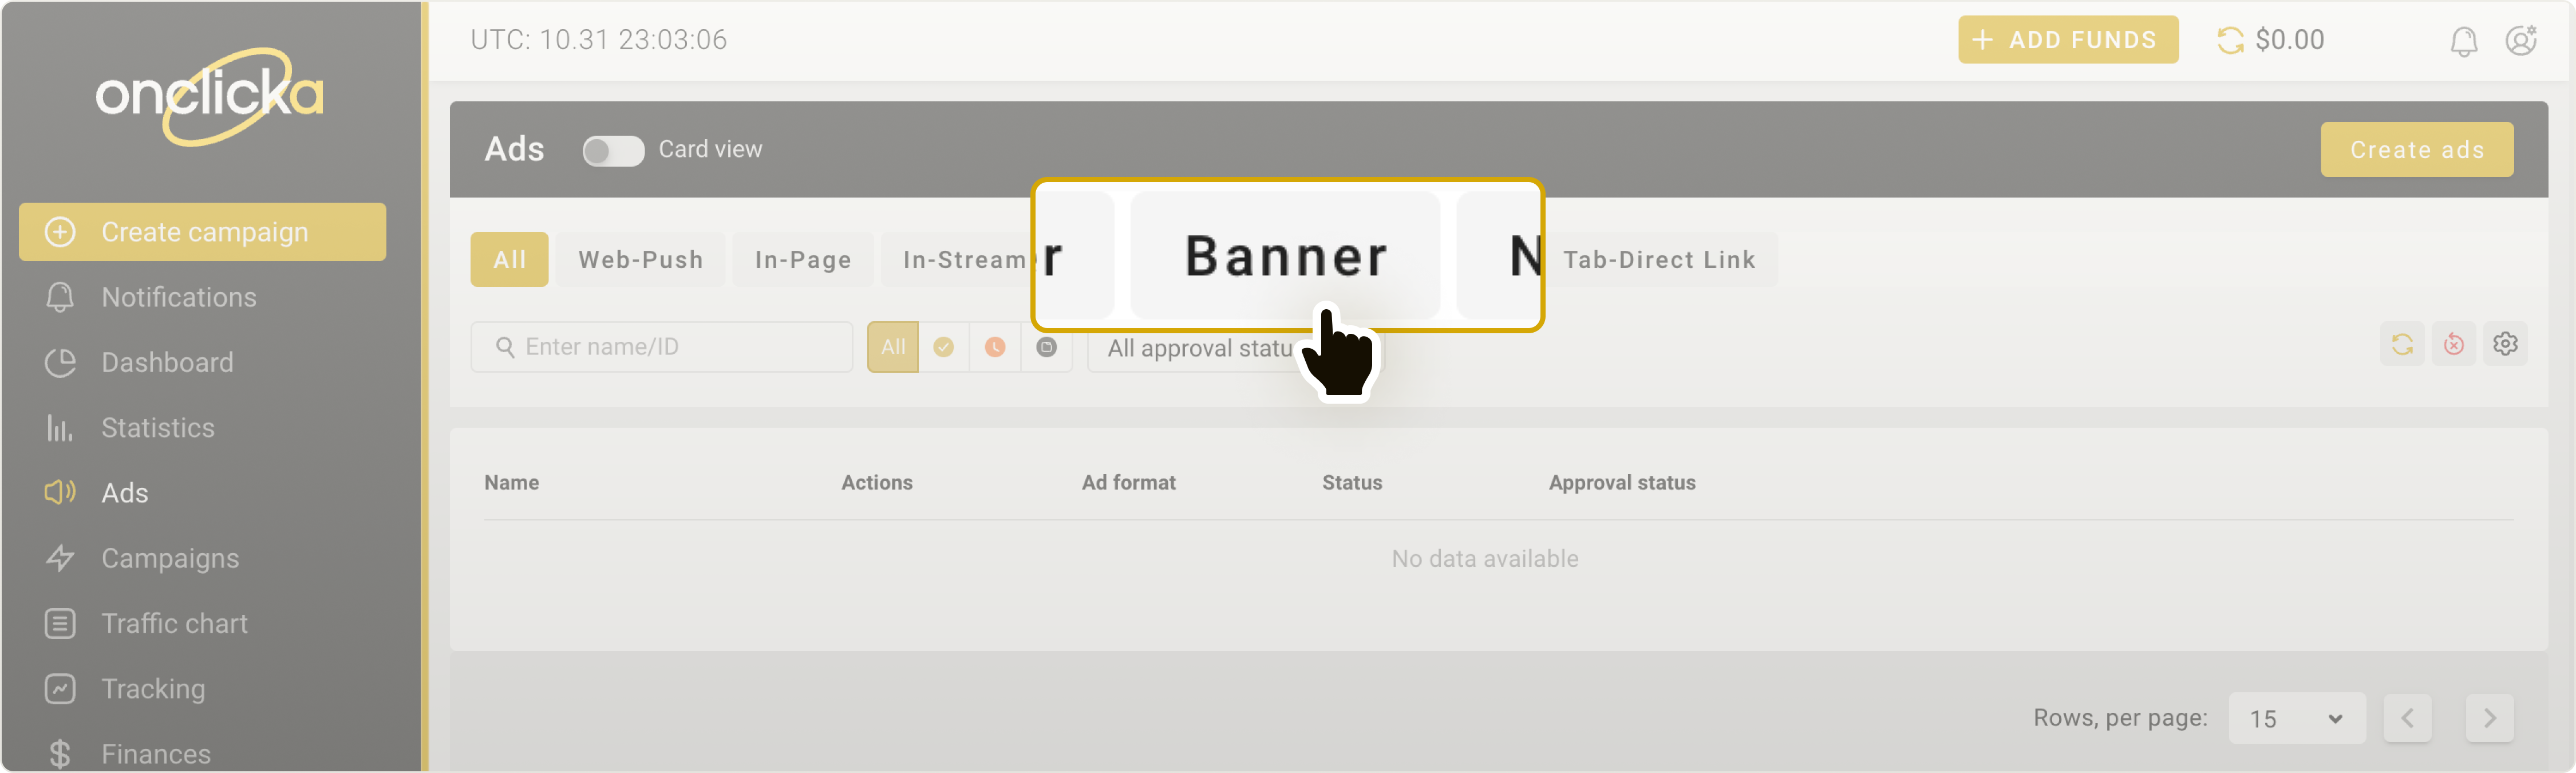The width and height of the screenshot is (2576, 773).
Task: Open the user account icon top right
Action: tap(2521, 40)
